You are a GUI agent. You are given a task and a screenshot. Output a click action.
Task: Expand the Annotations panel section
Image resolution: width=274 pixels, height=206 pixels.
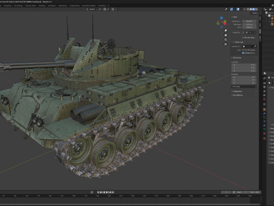click(x=237, y=95)
